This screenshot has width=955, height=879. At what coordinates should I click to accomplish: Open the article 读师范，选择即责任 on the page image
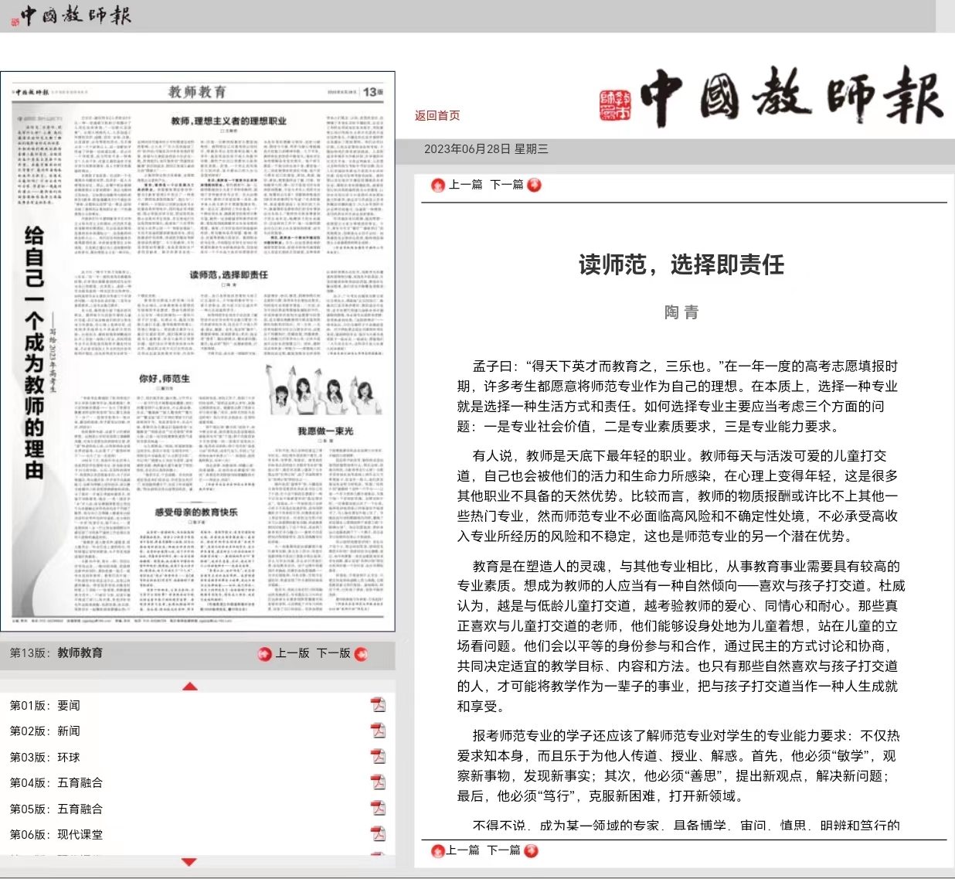point(229,274)
